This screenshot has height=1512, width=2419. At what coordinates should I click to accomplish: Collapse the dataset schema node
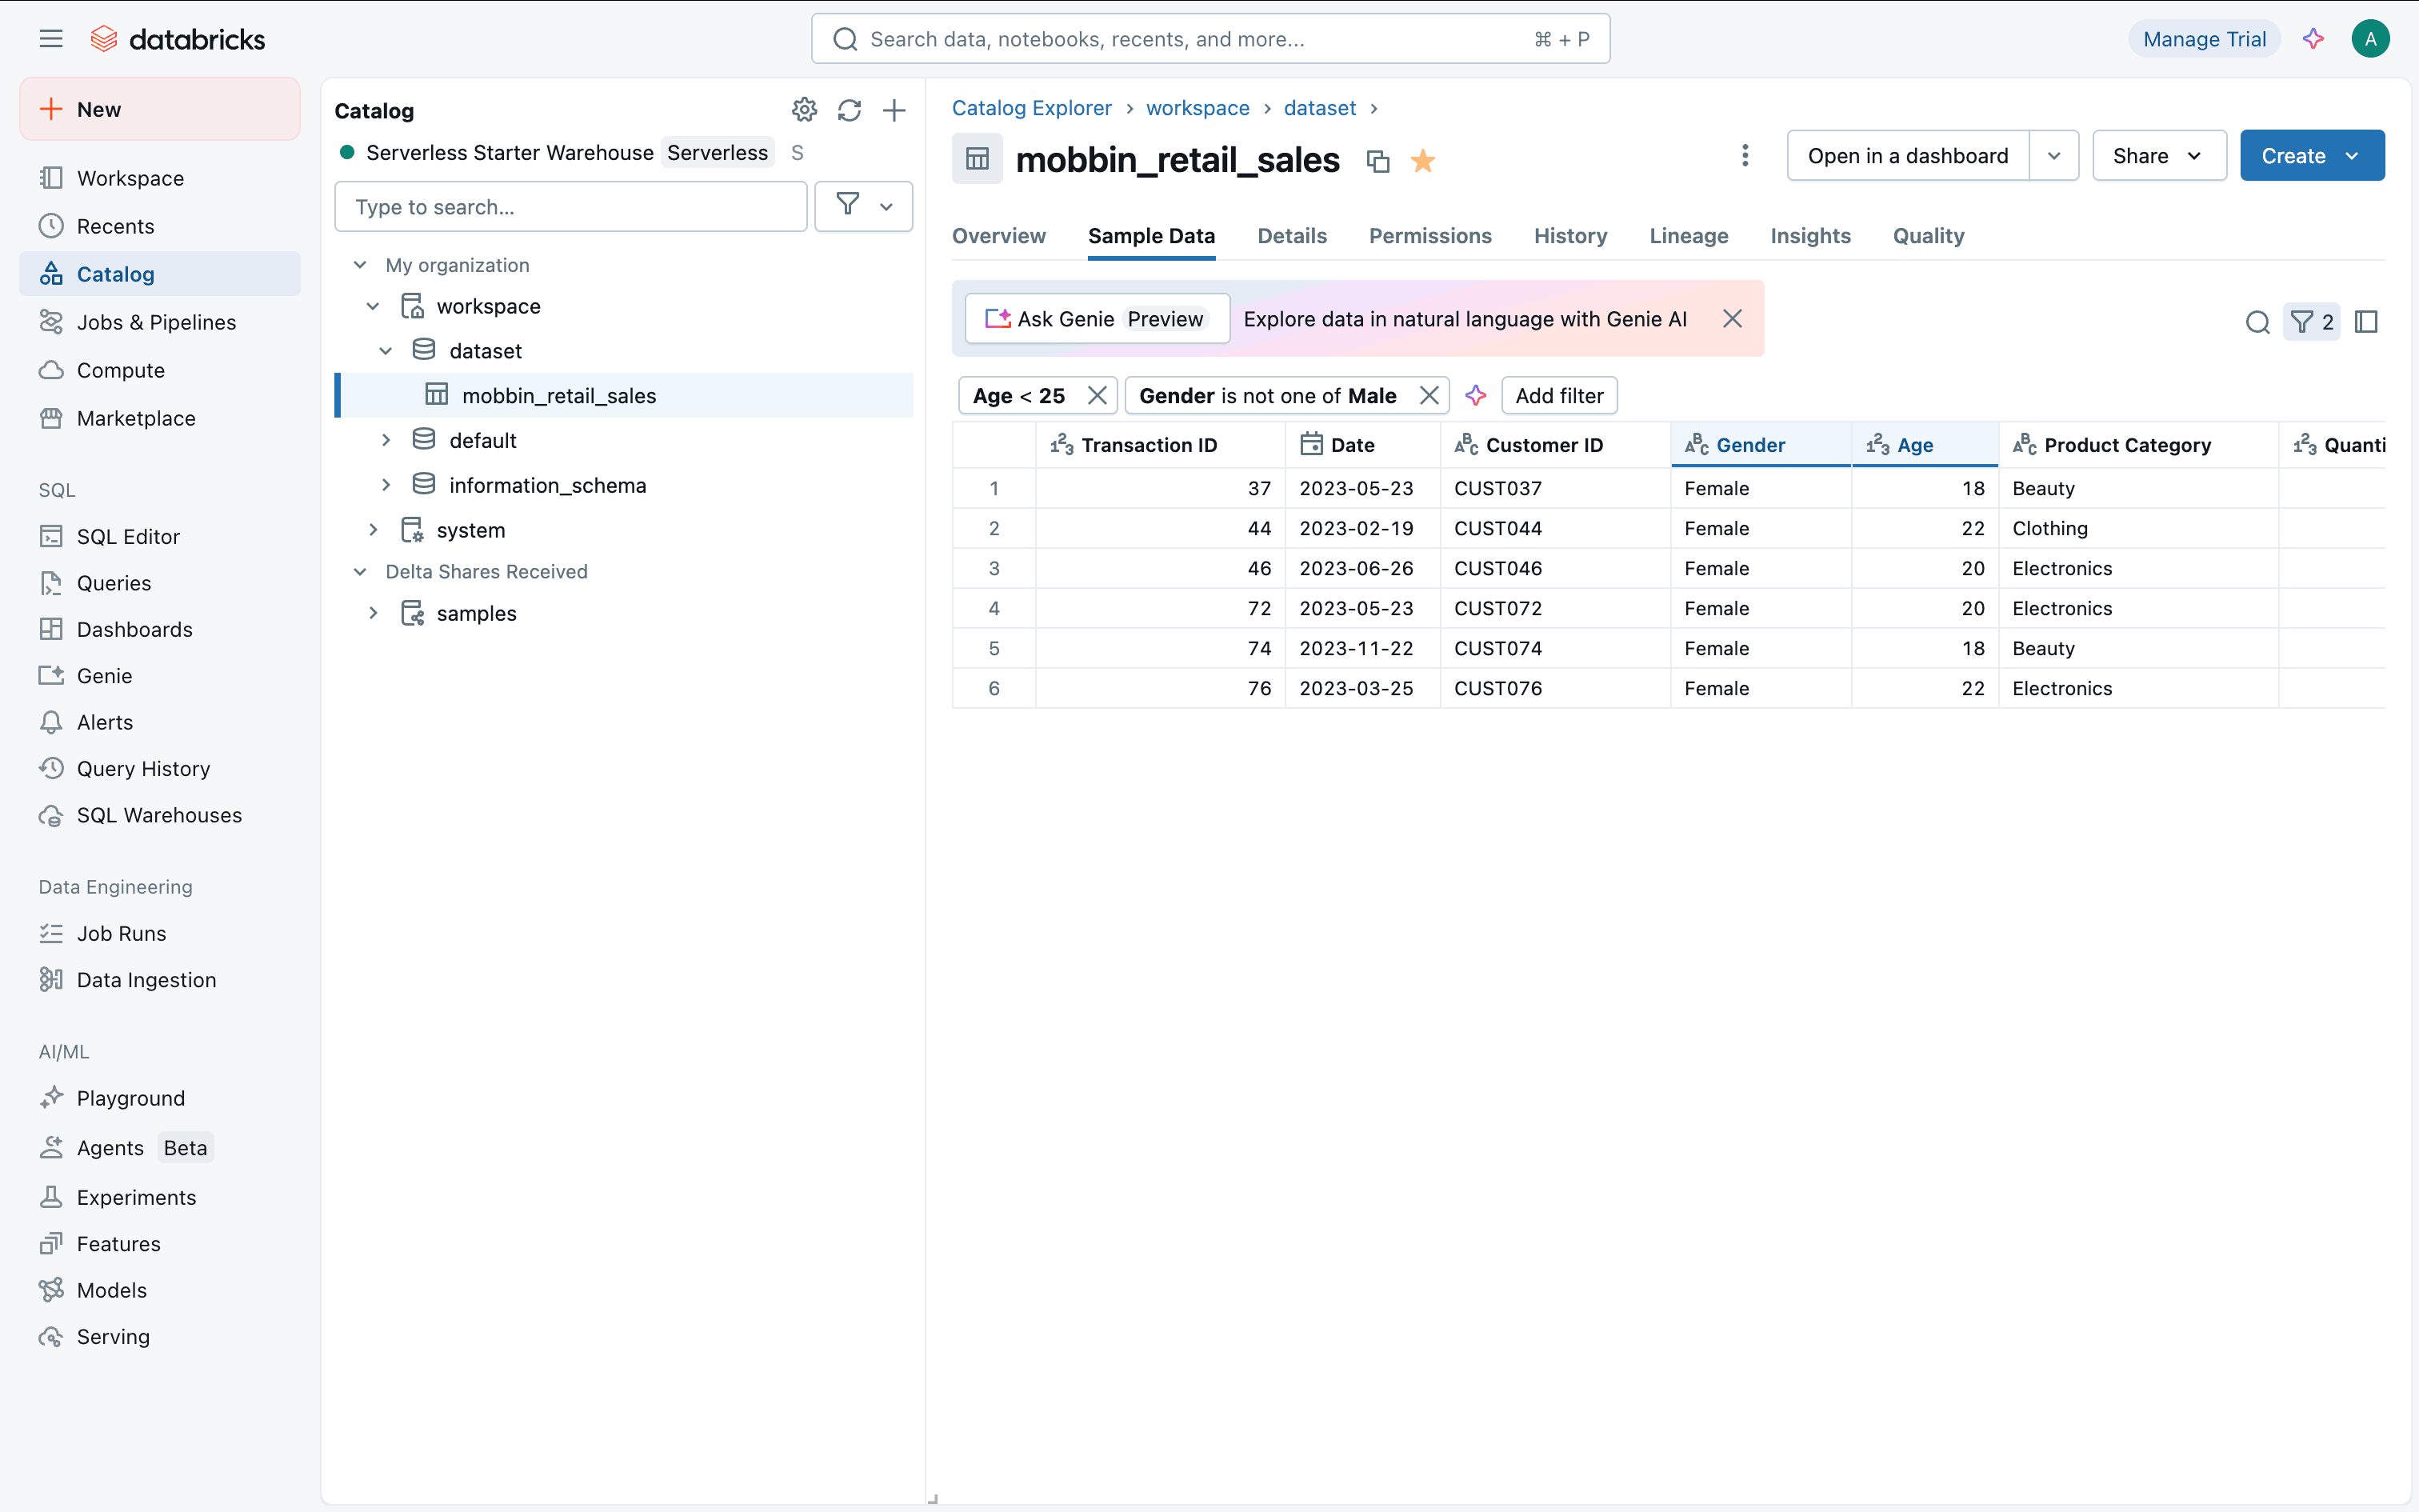tap(386, 351)
